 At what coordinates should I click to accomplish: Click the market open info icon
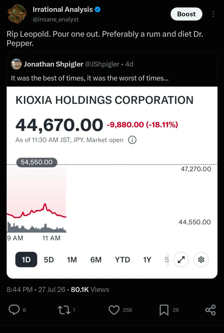coord(132,140)
